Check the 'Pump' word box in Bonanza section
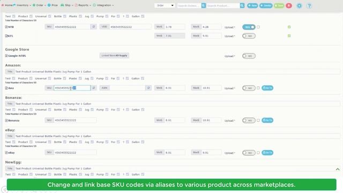This screenshot has height=193, width=343. click(x=107, y=109)
